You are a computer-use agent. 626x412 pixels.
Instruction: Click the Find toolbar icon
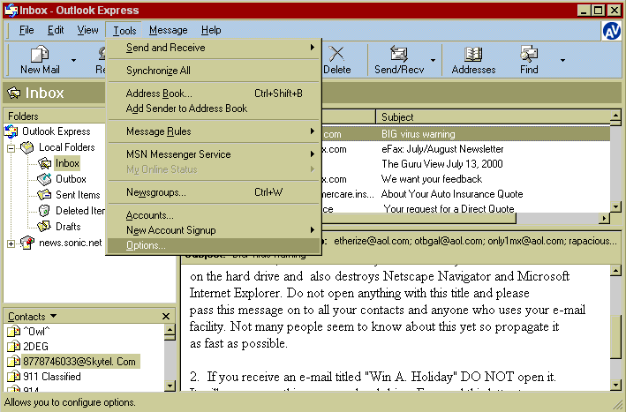tap(529, 54)
